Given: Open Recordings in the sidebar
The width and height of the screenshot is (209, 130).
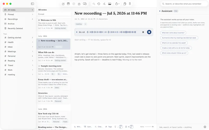Looking at the screenshot, I should point(19,19).
